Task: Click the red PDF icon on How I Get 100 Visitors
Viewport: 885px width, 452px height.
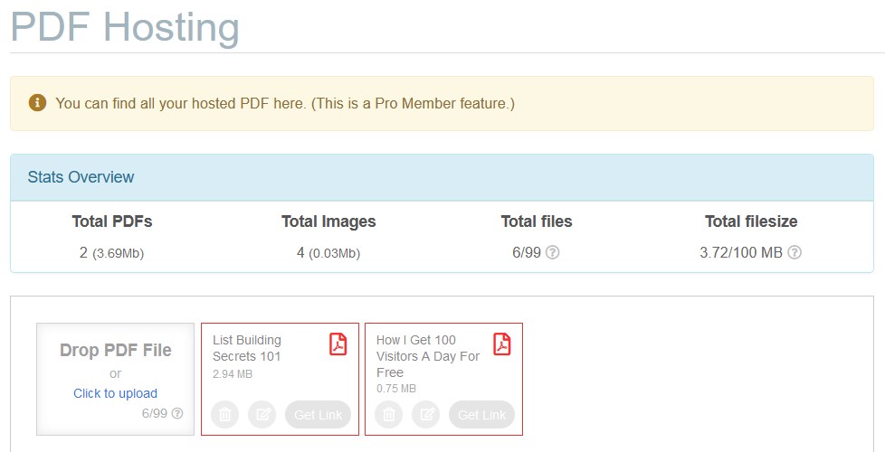Action: pos(501,344)
